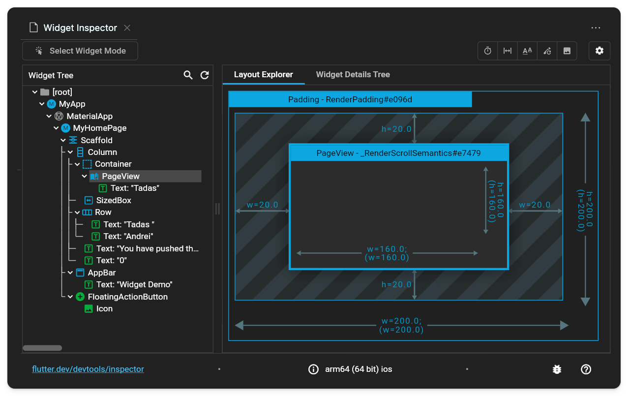Screen dimensions: 628x396
Task: Refresh the widget tree
Action: tap(205, 75)
